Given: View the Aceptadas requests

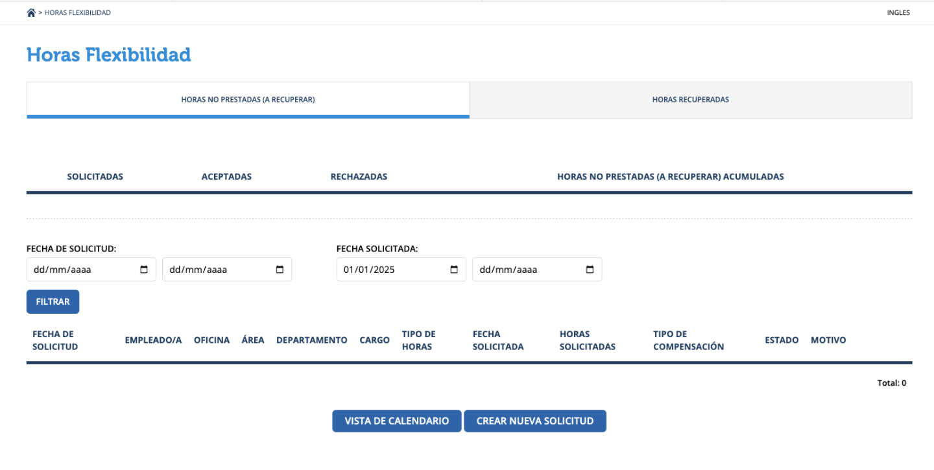Looking at the screenshot, I should (x=226, y=176).
